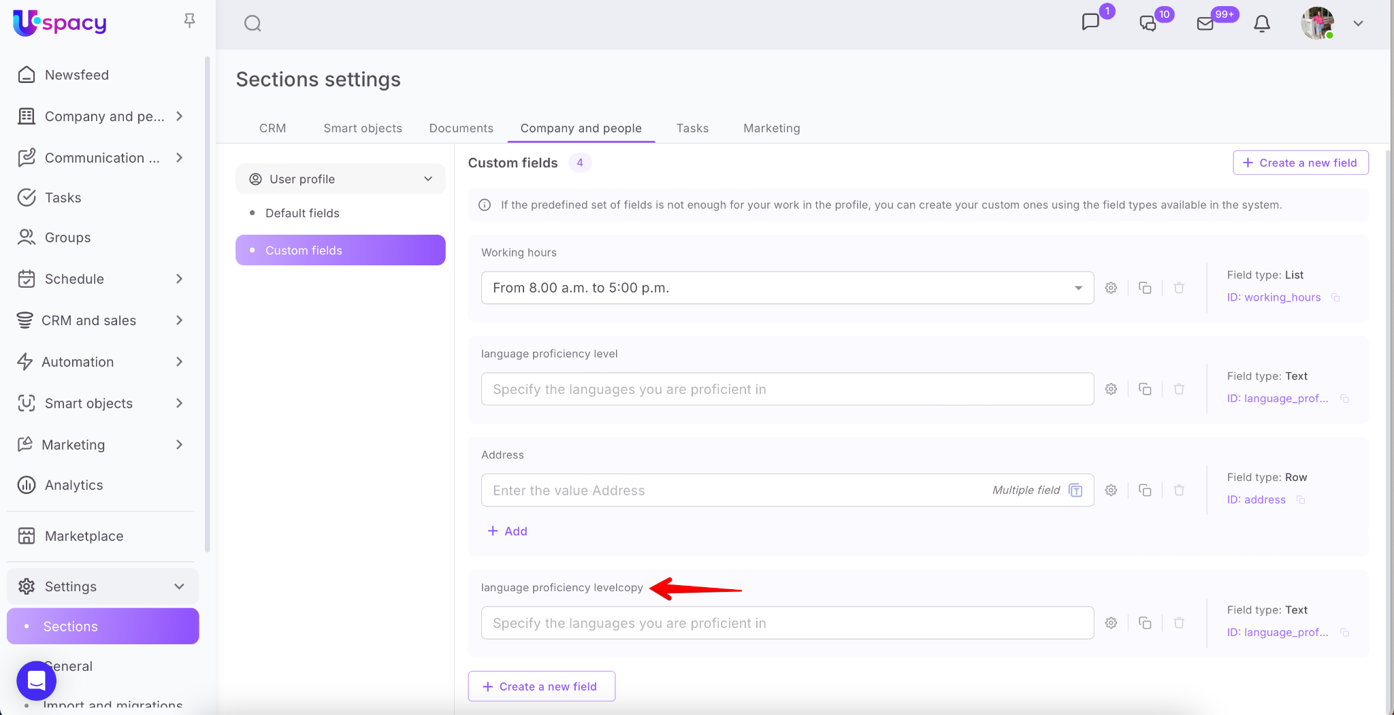Open the chat support bubble

(x=36, y=680)
